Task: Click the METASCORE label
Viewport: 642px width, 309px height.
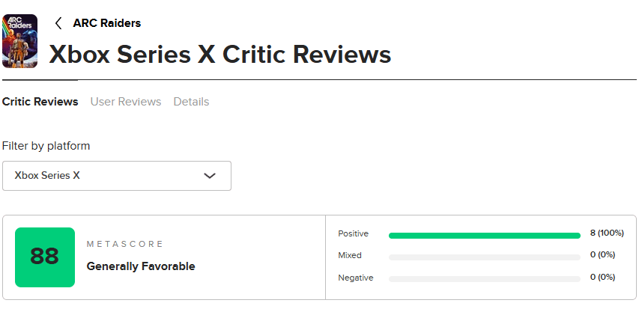Action: (125, 245)
